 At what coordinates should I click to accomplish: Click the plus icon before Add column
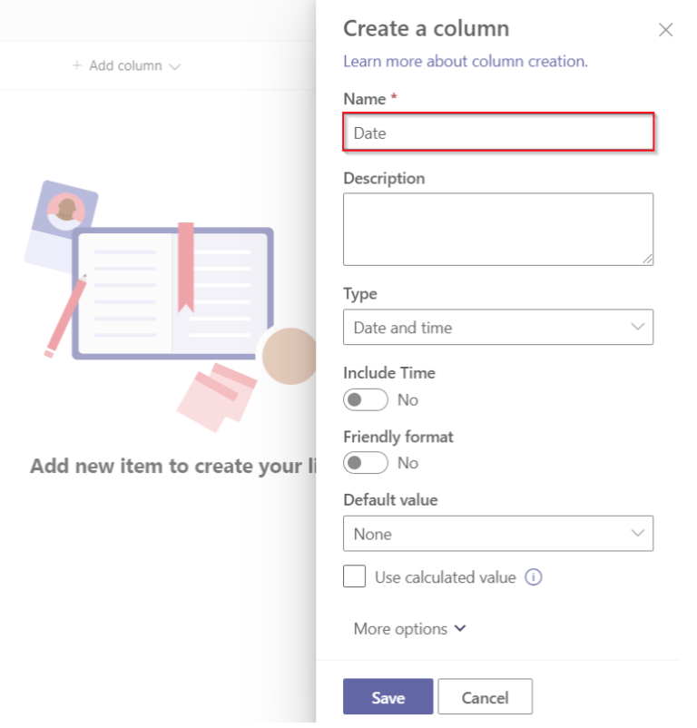pos(77,65)
